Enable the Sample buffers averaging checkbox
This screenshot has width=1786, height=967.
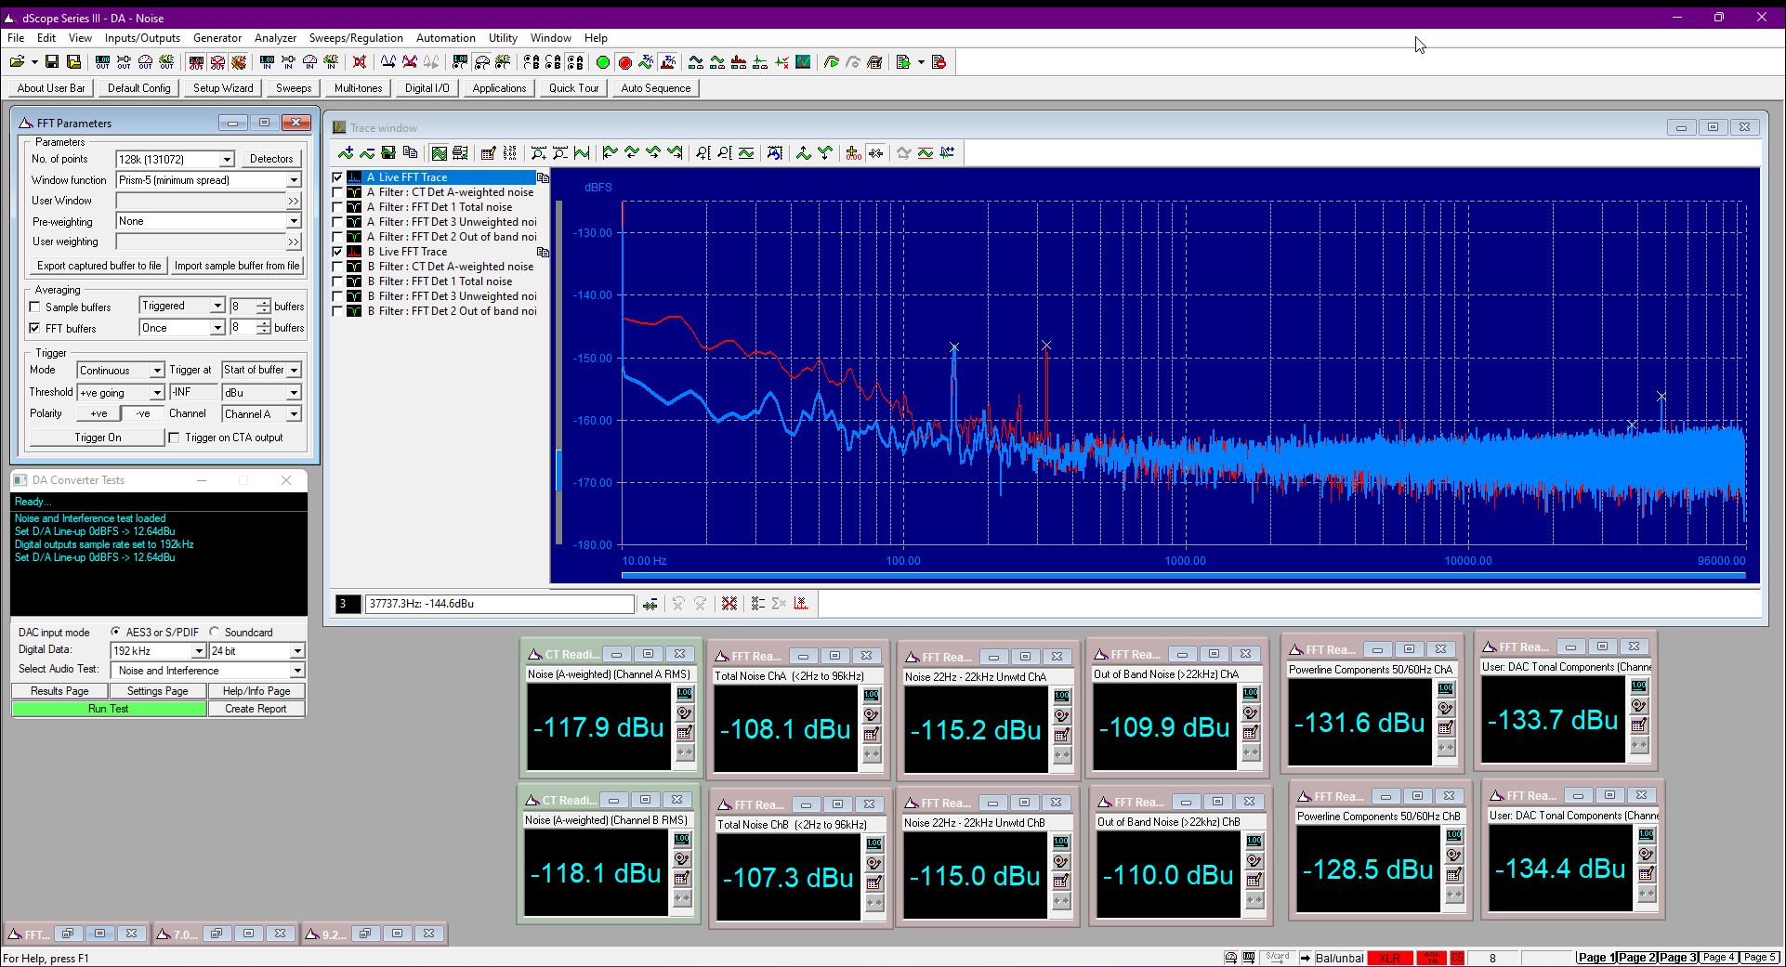coord(35,307)
